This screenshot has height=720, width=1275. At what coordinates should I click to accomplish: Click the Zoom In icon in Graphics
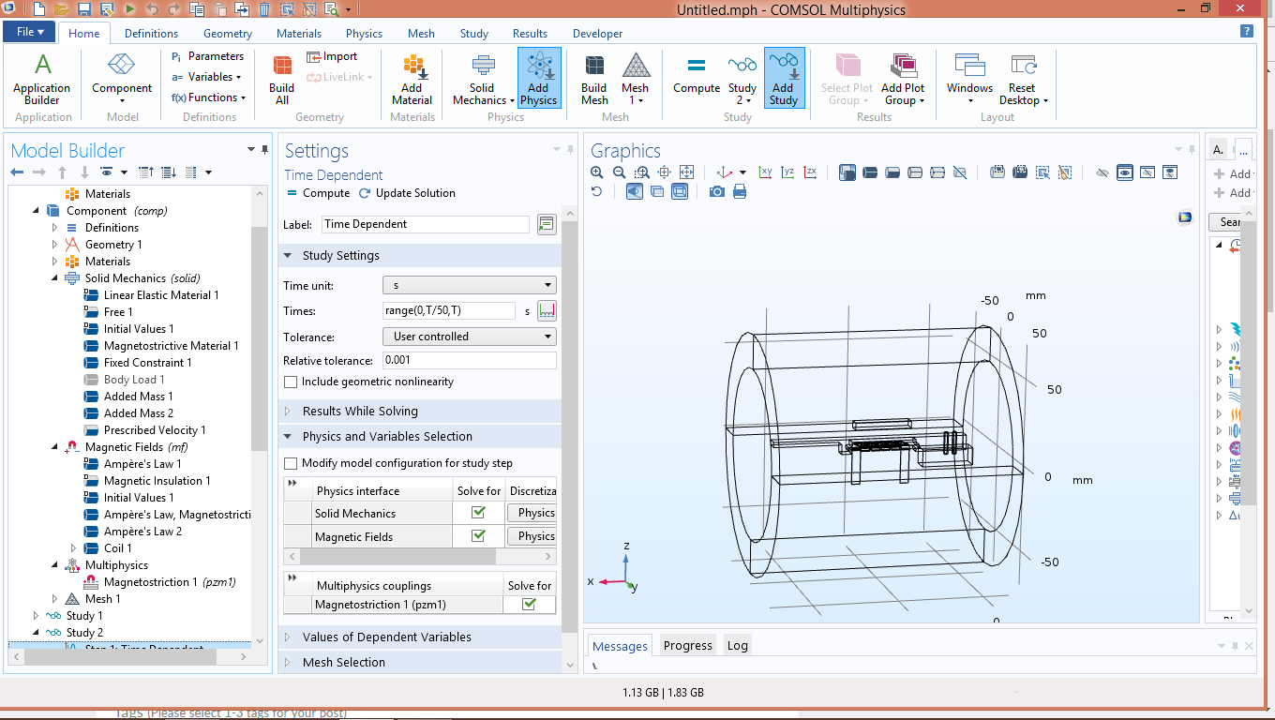[597, 172]
